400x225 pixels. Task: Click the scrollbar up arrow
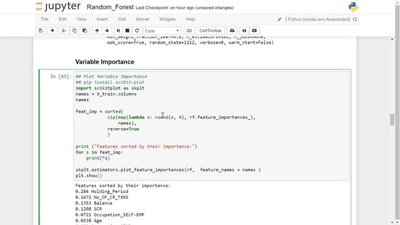coord(392,39)
